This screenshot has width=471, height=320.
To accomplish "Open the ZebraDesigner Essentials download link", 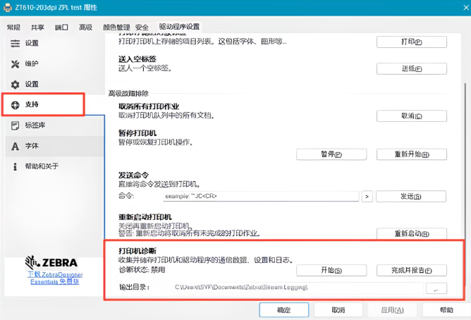I will [x=55, y=278].
